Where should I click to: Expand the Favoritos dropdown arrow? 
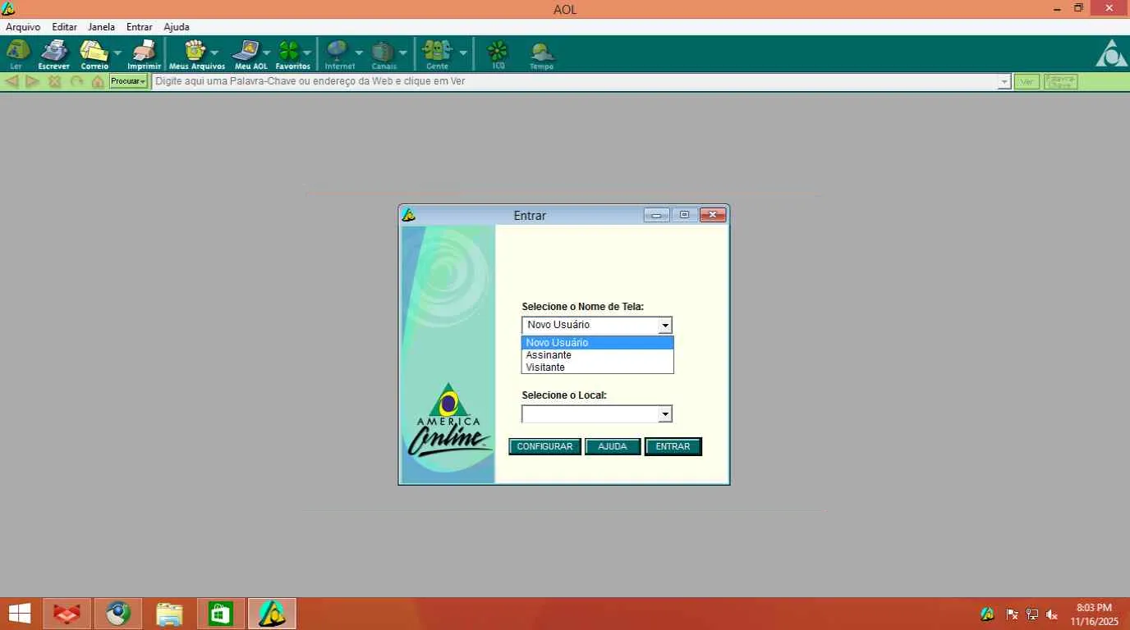(x=306, y=53)
